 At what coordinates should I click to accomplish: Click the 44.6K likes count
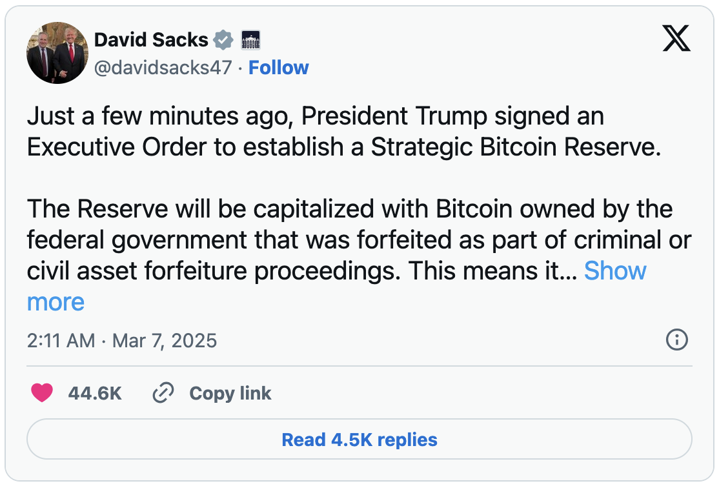95,393
